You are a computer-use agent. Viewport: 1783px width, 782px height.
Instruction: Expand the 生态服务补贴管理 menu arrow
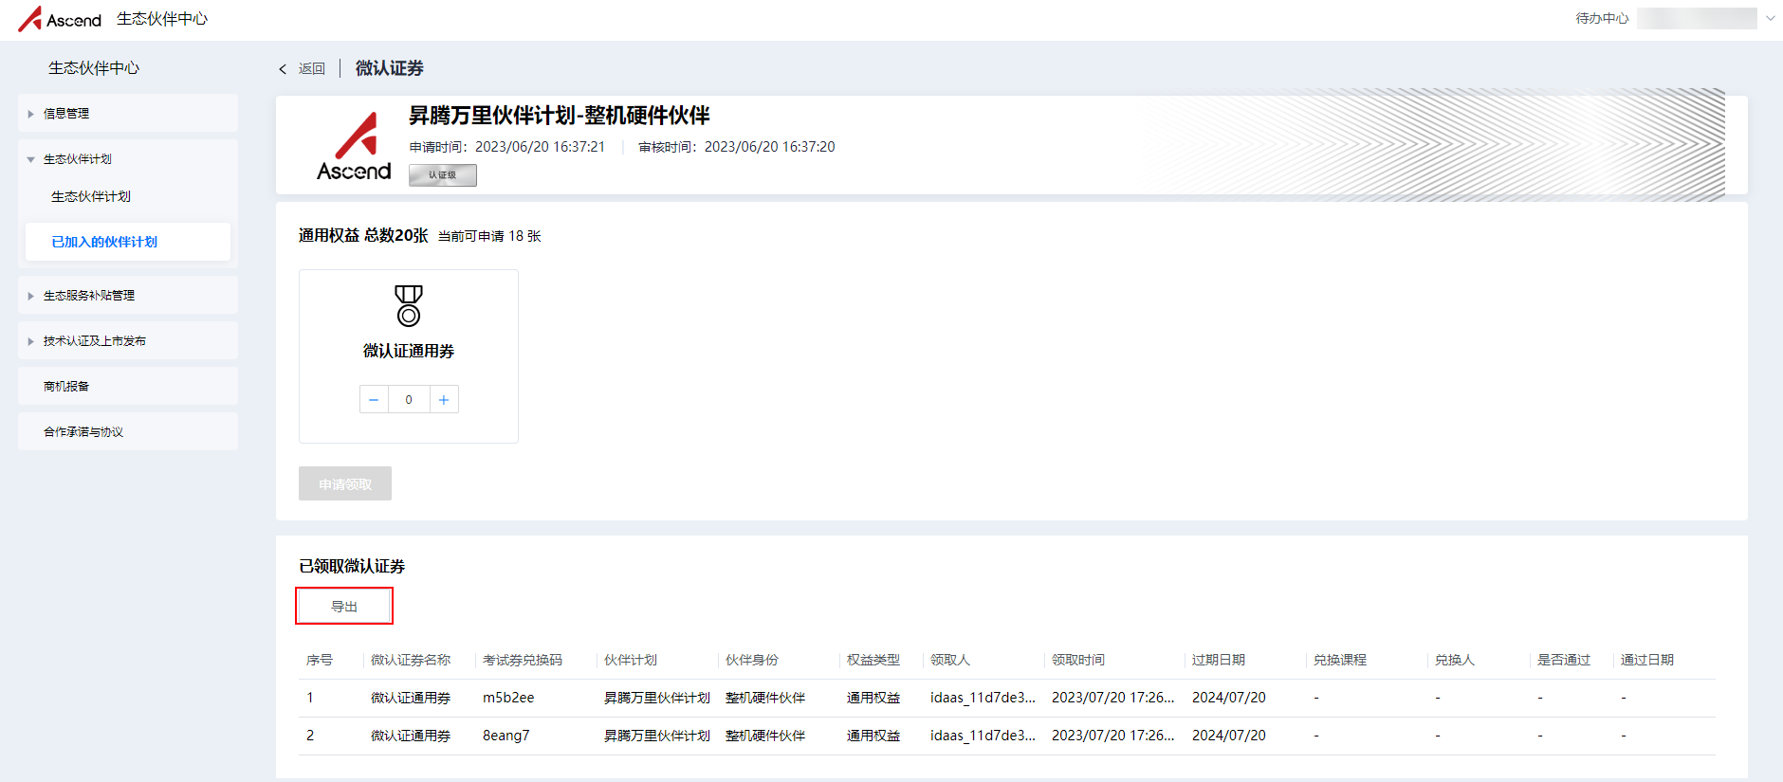coord(30,296)
